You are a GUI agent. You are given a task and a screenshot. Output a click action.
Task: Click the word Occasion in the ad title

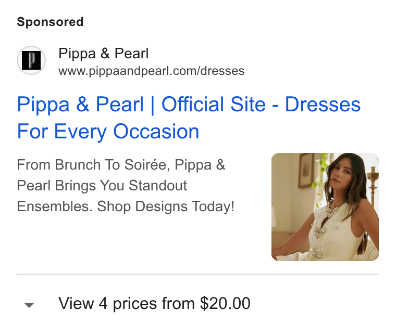point(156,131)
